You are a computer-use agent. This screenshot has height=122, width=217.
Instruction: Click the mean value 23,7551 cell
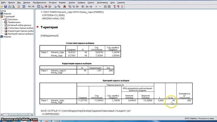72,56
